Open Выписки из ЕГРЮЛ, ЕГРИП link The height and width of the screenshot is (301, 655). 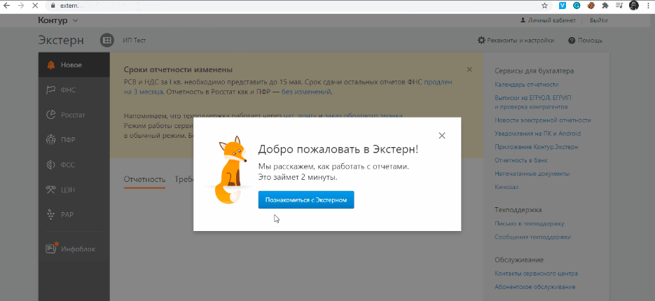tap(532, 102)
